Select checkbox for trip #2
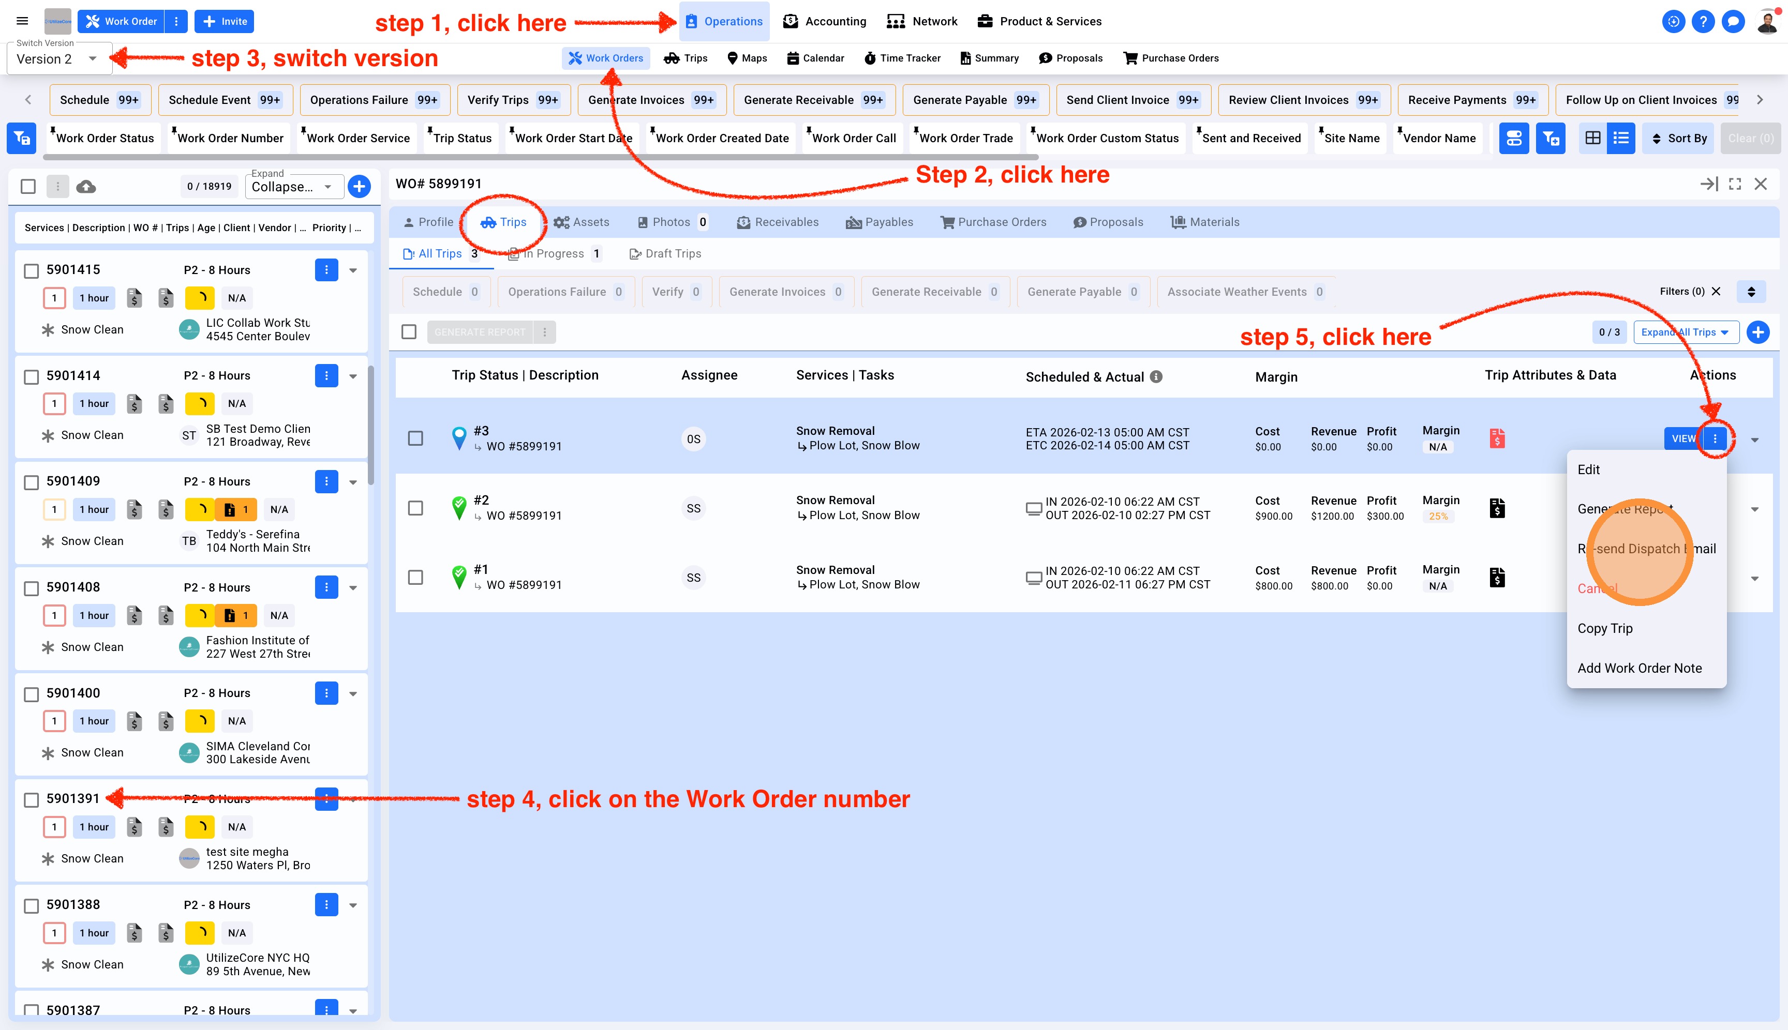The image size is (1788, 1030). pyautogui.click(x=415, y=508)
